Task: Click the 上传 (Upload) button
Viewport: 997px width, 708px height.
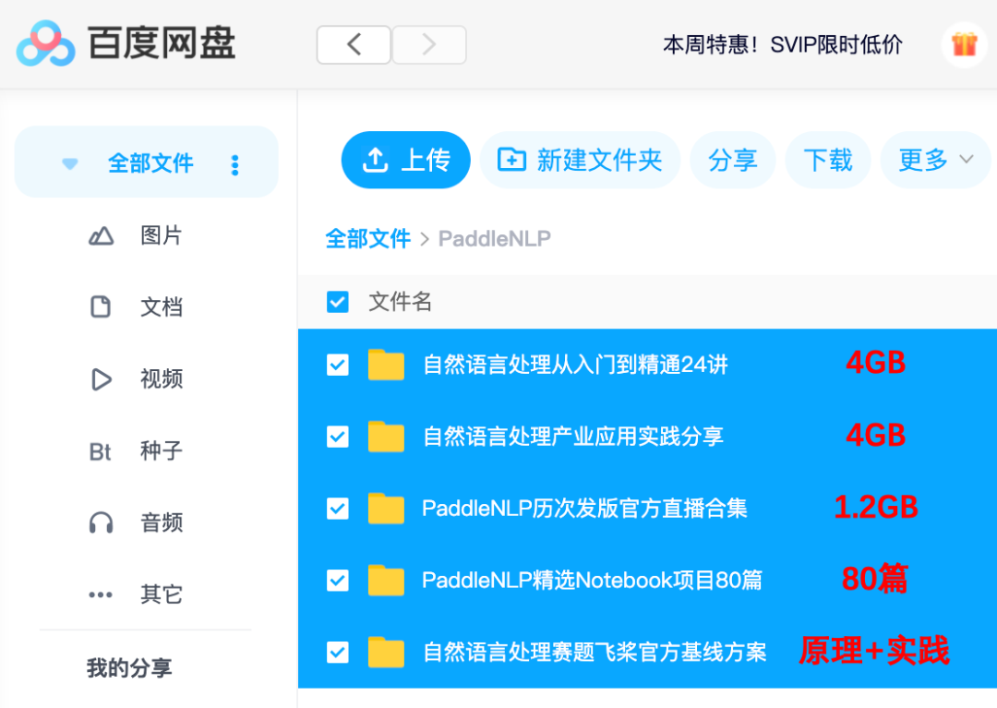Action: (x=405, y=159)
